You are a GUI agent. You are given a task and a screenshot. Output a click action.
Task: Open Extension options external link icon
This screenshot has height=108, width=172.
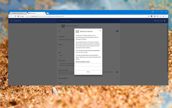point(117,78)
